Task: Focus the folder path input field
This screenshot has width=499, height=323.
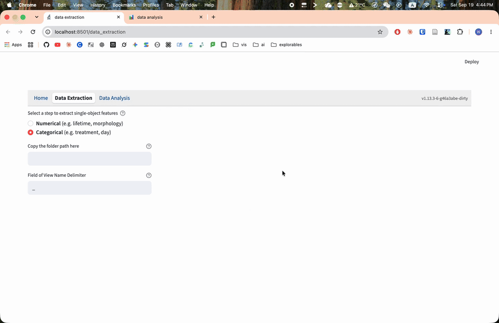Action: 89,159
